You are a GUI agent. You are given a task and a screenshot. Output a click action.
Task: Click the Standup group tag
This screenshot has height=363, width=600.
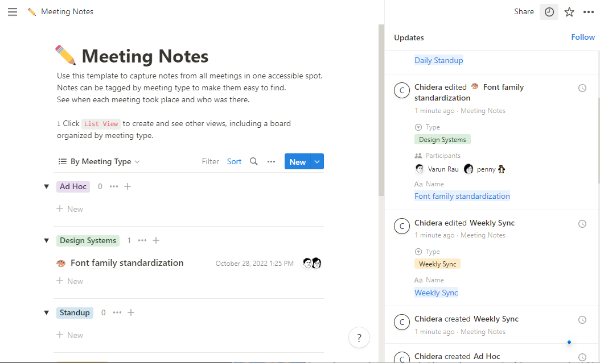pos(75,312)
